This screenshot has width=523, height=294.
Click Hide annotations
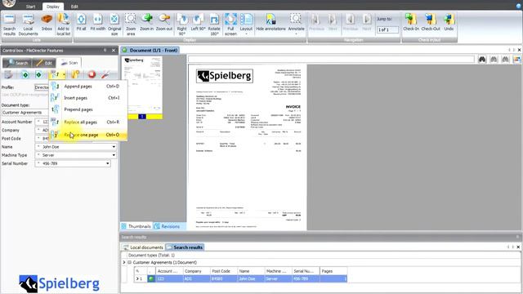pos(270,23)
